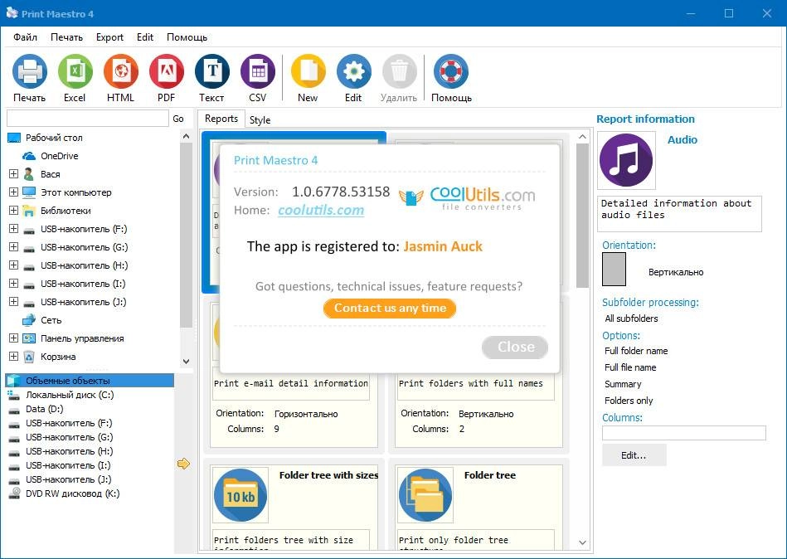The width and height of the screenshot is (787, 559).
Task: Create a New report
Action: [308, 71]
